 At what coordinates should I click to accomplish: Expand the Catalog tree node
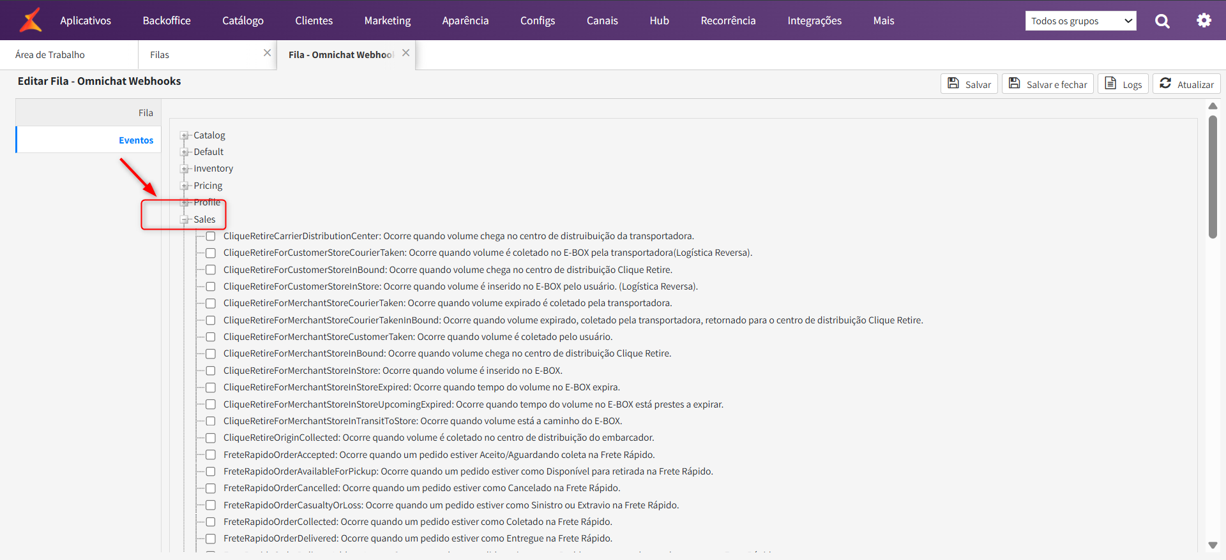(x=185, y=136)
